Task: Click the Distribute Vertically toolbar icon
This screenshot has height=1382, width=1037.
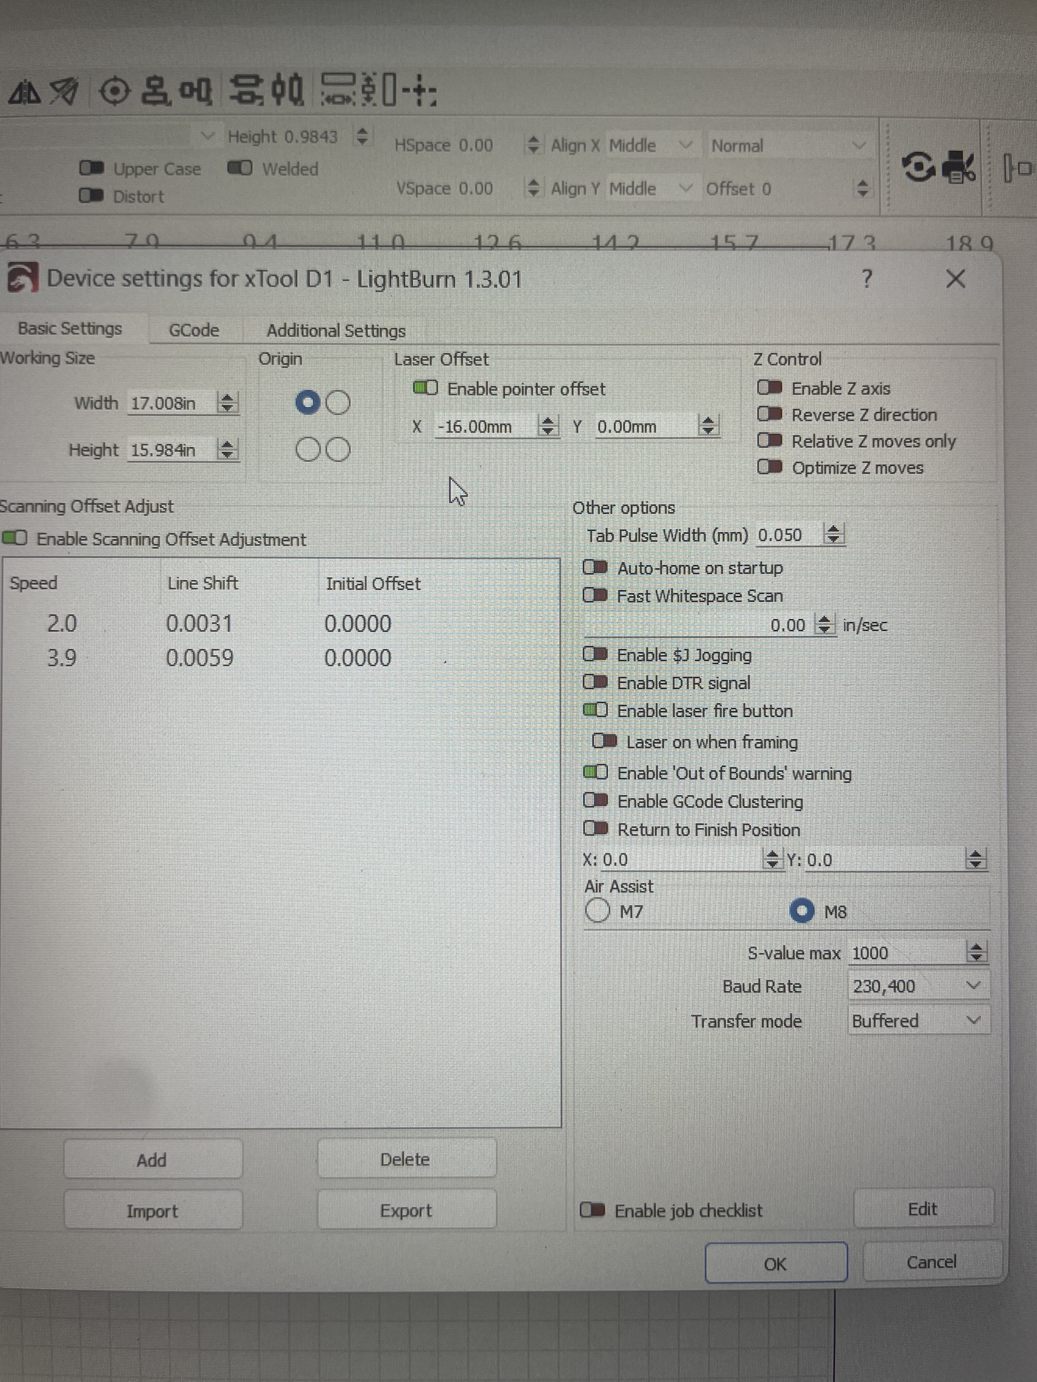Action: pos(246,90)
